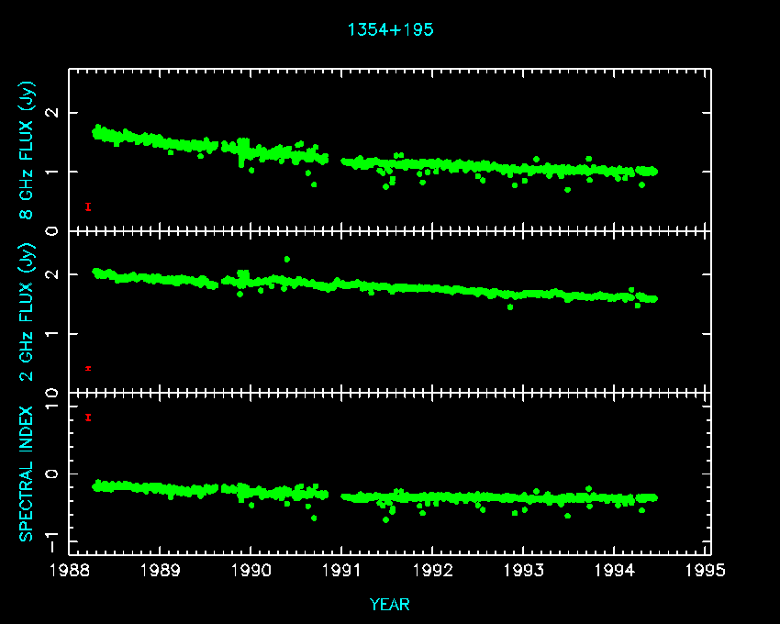
Task: Click red error bar in 8 GHz panel
Action: pos(88,206)
